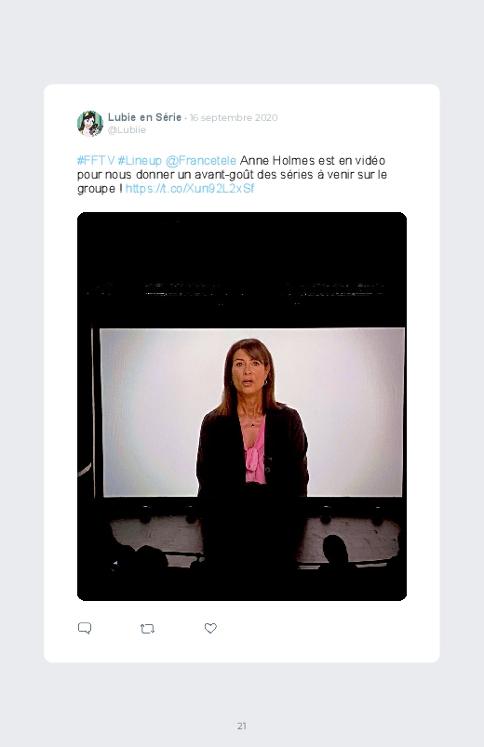Click the Lubie en Série display name
Viewport: 484px width, 747px height.
pyautogui.click(x=144, y=117)
